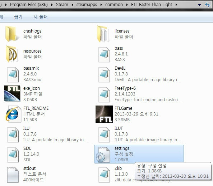Select the Zlib library file icon
Image resolution: width=213 pixels, height=186 pixels.
click(104, 175)
